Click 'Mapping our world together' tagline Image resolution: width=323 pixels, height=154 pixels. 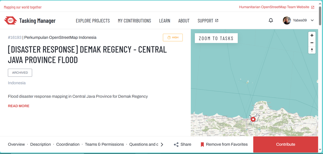point(23,7)
